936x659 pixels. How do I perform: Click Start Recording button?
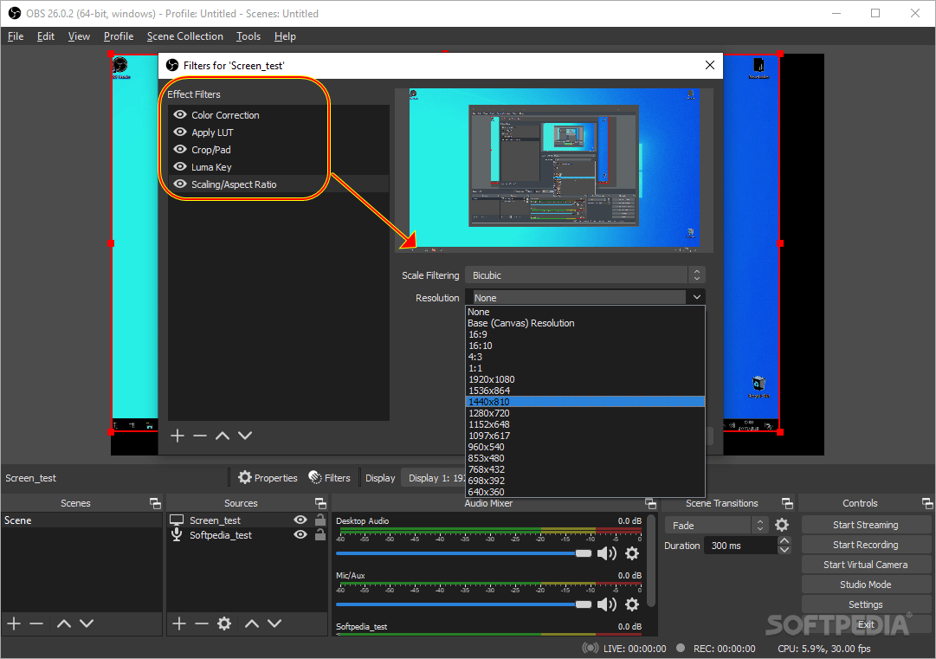tap(866, 545)
